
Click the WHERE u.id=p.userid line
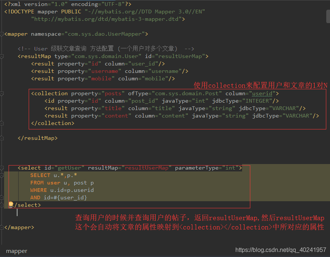coord(62,190)
